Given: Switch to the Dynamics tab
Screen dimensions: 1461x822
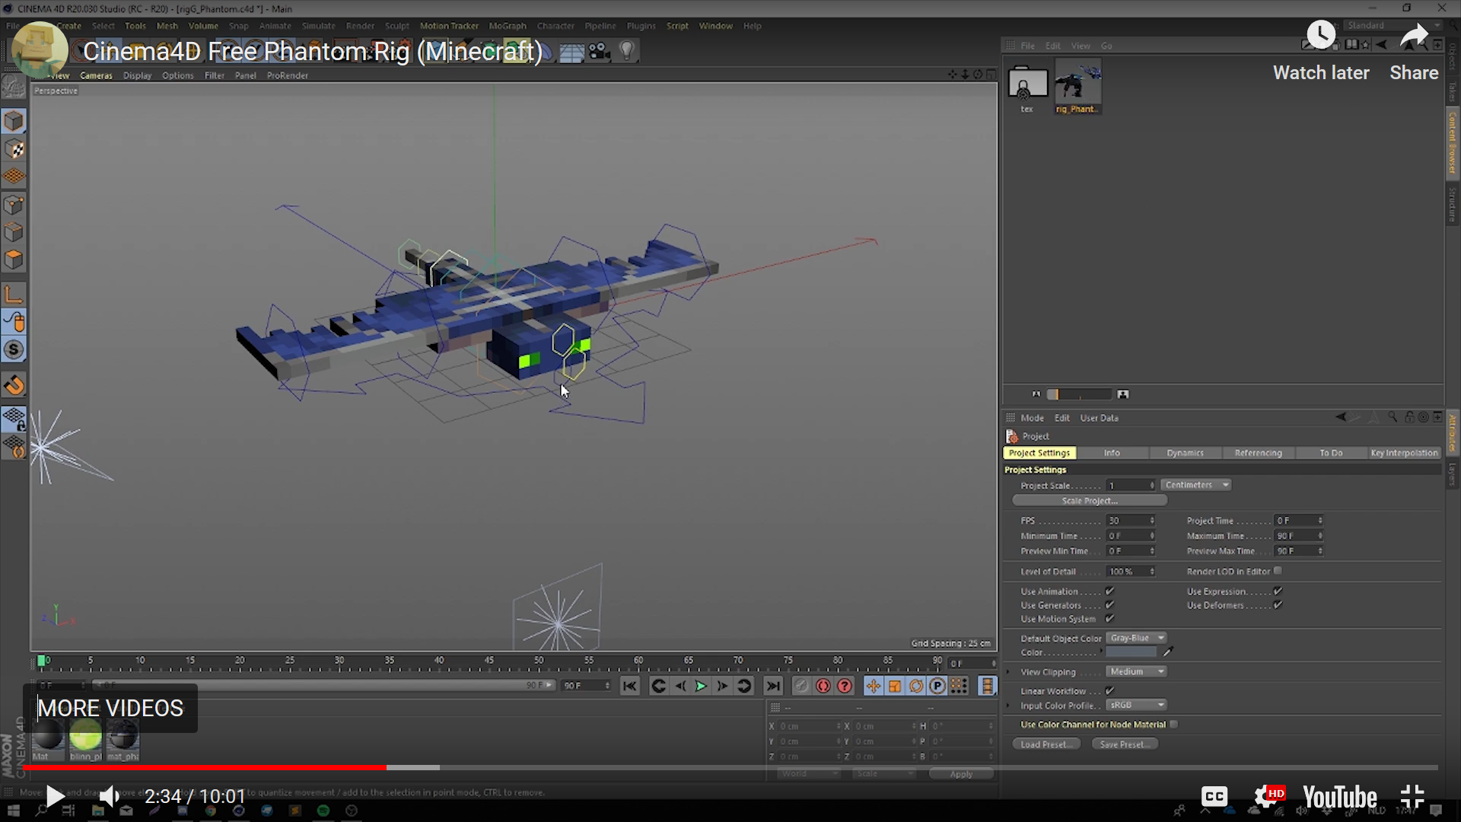Looking at the screenshot, I should [1185, 453].
